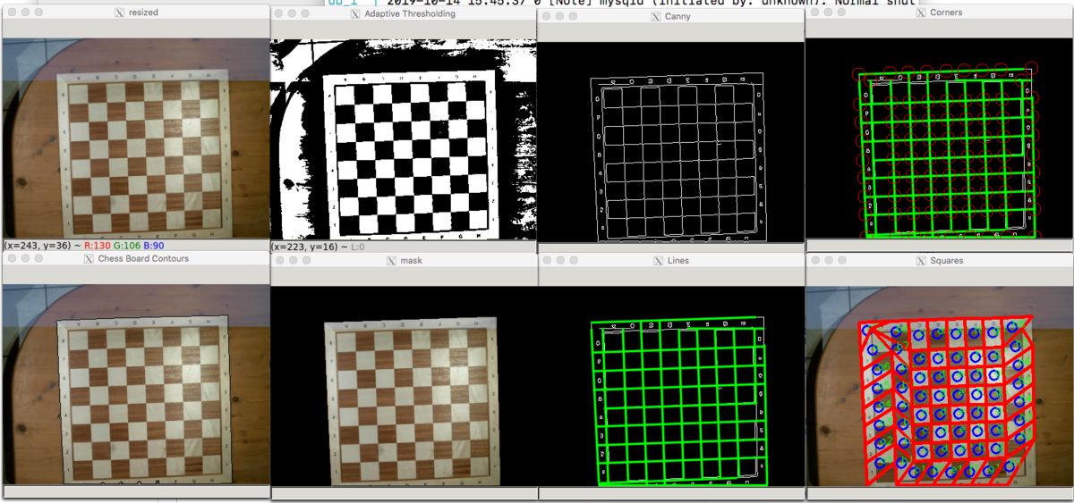The width and height of the screenshot is (1074, 503).
Task: Close the mask window
Action: [278, 260]
